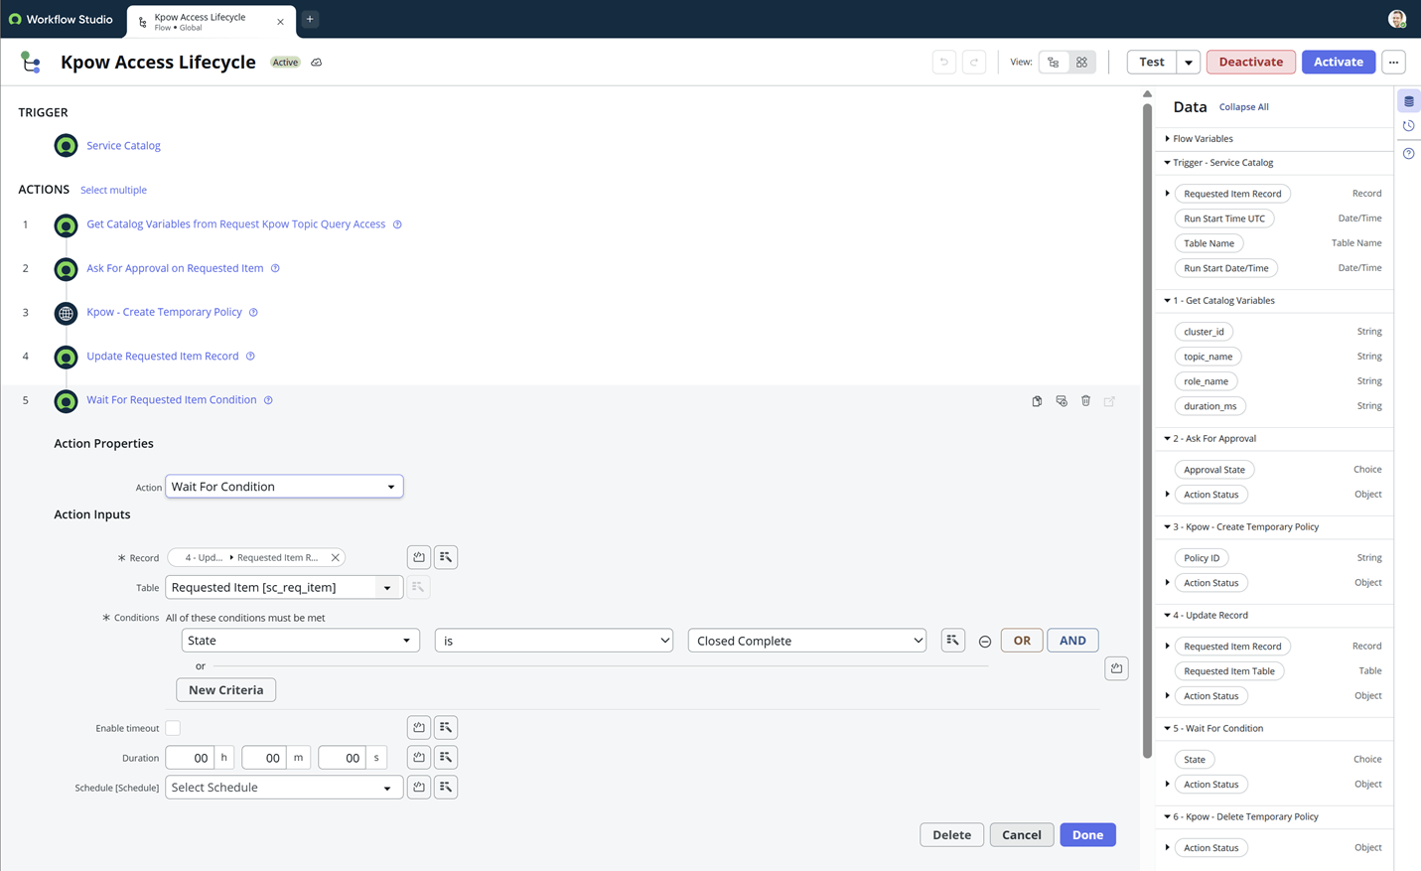Open the Action dropdown Wait For Condition
This screenshot has width=1421, height=871.
tap(284, 487)
